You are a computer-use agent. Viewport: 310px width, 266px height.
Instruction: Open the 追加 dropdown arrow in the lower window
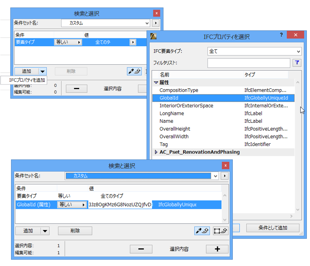[45, 231]
